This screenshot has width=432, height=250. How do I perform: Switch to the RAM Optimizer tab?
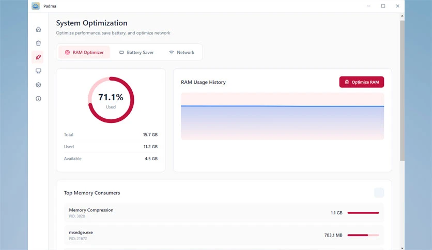pos(84,52)
